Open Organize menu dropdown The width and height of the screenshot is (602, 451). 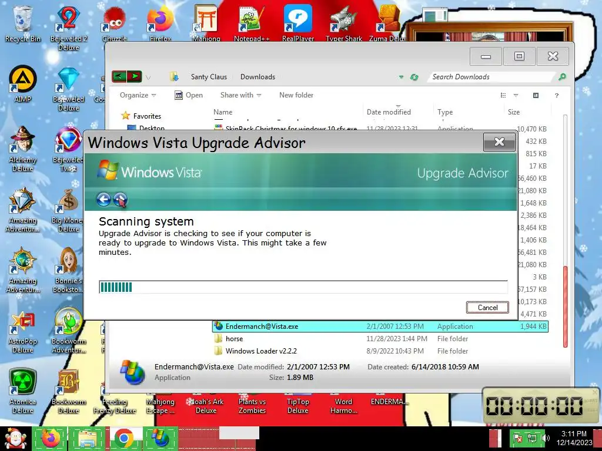point(138,95)
